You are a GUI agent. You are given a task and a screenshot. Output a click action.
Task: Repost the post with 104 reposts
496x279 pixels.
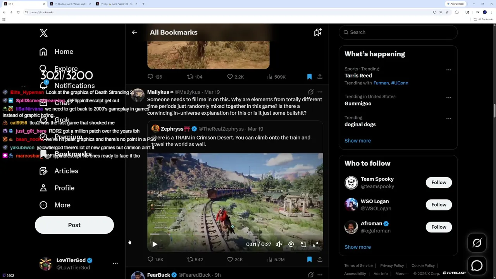pos(190,77)
